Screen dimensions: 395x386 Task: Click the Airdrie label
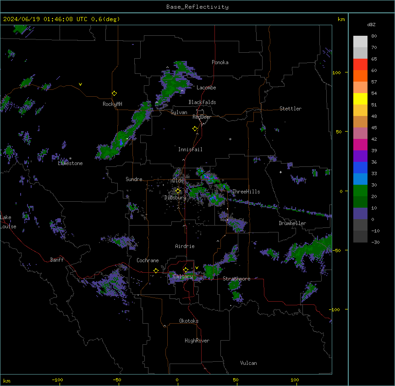click(x=185, y=246)
